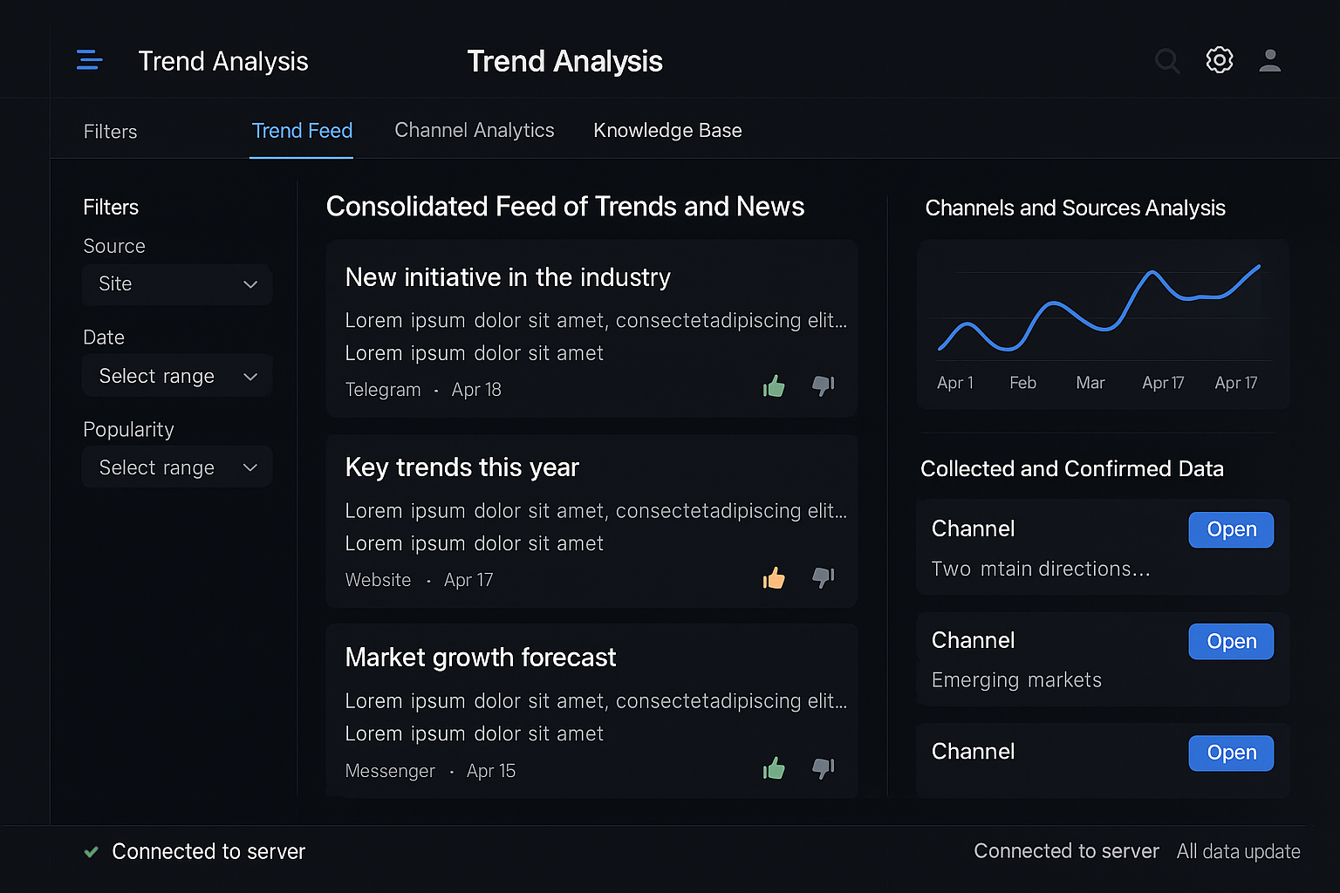1340x893 pixels.
Task: Open the Popularity Select range dropdown
Action: tap(177, 467)
